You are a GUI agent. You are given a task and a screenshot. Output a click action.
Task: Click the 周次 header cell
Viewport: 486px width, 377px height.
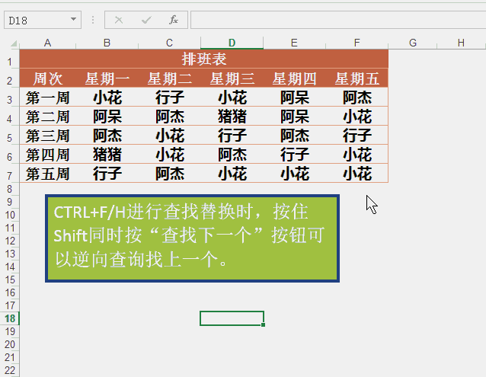point(48,78)
